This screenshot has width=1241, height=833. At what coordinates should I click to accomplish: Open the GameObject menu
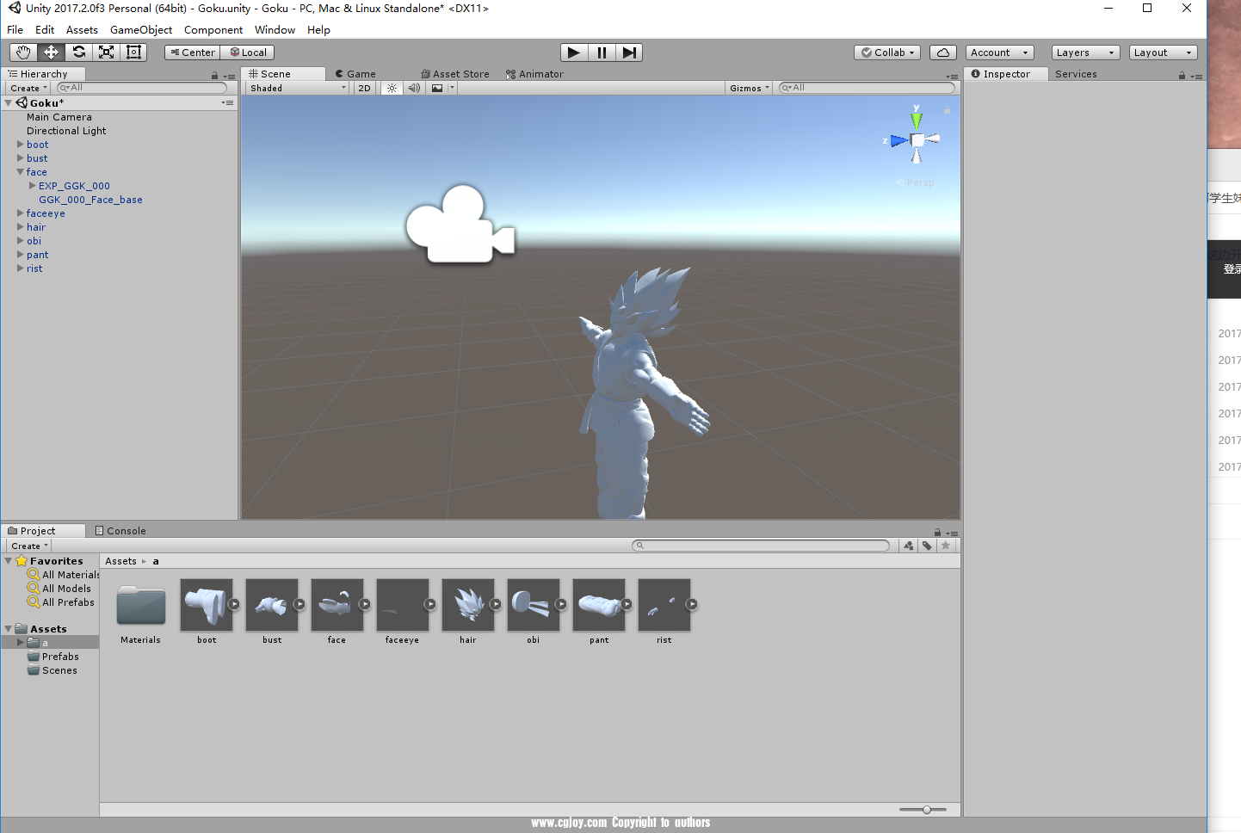point(140,29)
